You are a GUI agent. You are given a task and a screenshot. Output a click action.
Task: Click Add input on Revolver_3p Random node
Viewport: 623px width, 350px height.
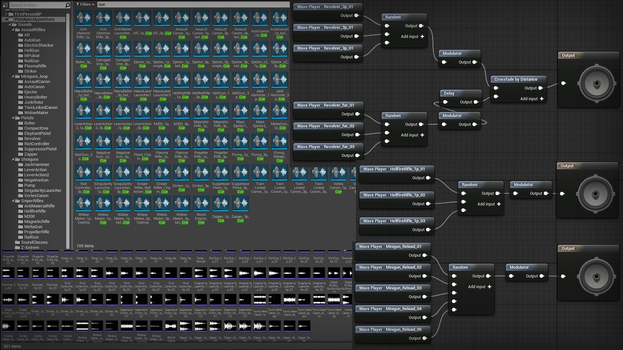click(x=412, y=36)
